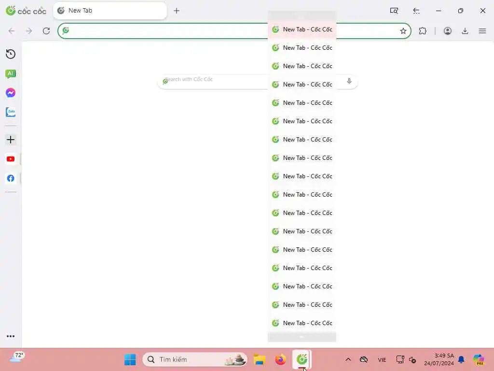Click the left-arrow dashed-line icon in title bar
494x371 pixels.
(x=416, y=11)
